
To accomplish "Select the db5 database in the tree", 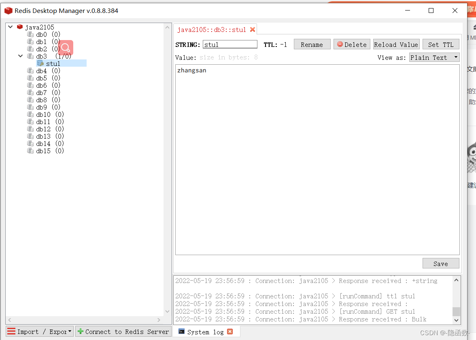I will [40, 78].
